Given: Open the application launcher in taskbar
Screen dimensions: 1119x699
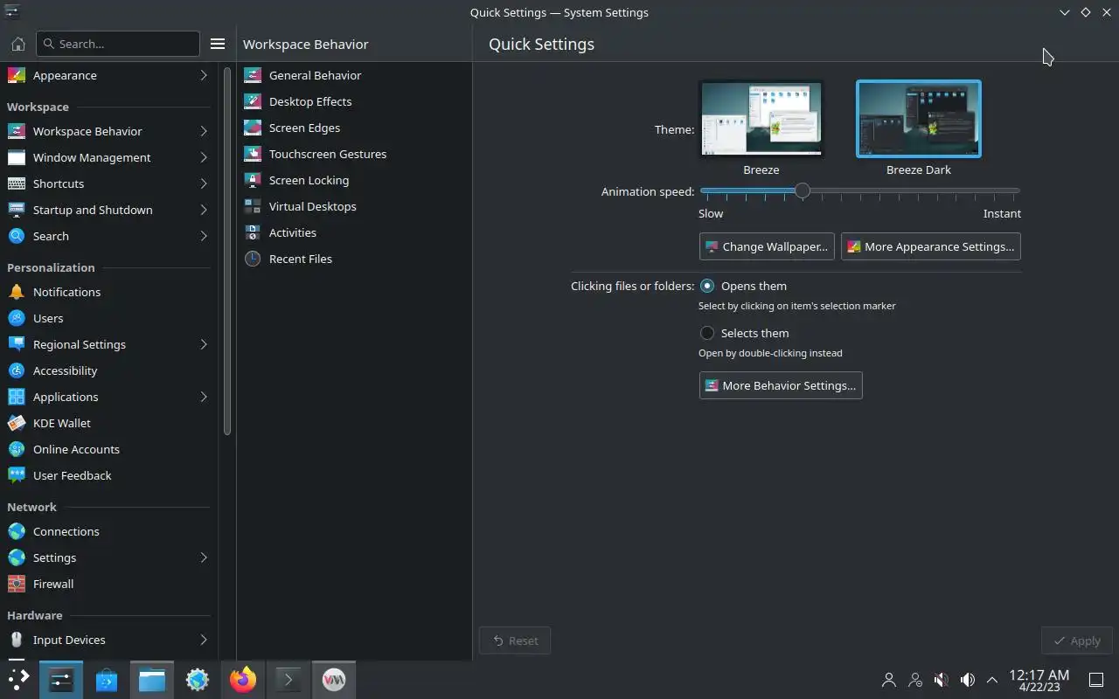Looking at the screenshot, I should pyautogui.click(x=18, y=680).
